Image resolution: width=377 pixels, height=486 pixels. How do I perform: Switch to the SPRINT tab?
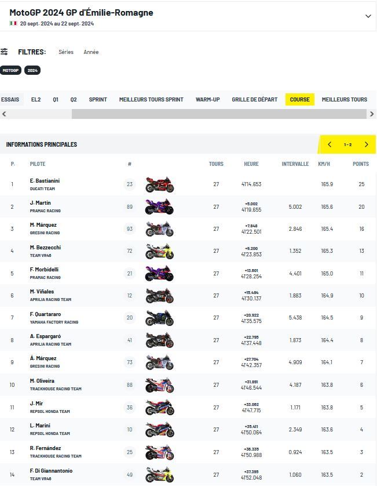point(98,100)
